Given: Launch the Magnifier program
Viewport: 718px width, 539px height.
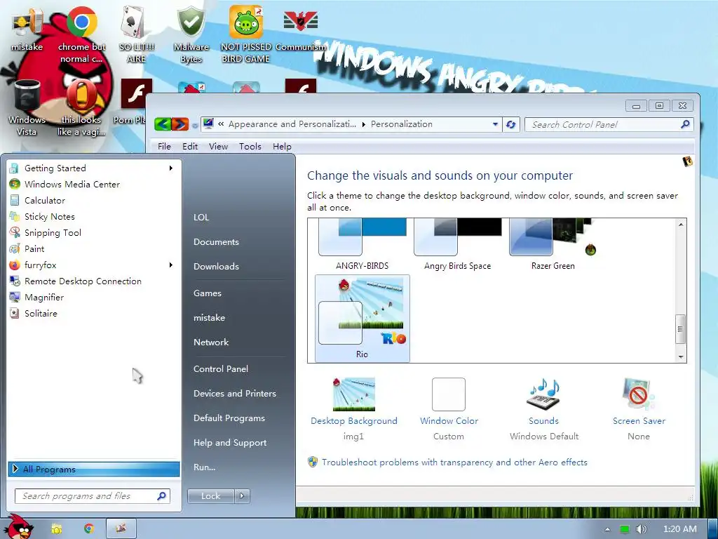Looking at the screenshot, I should 44,298.
